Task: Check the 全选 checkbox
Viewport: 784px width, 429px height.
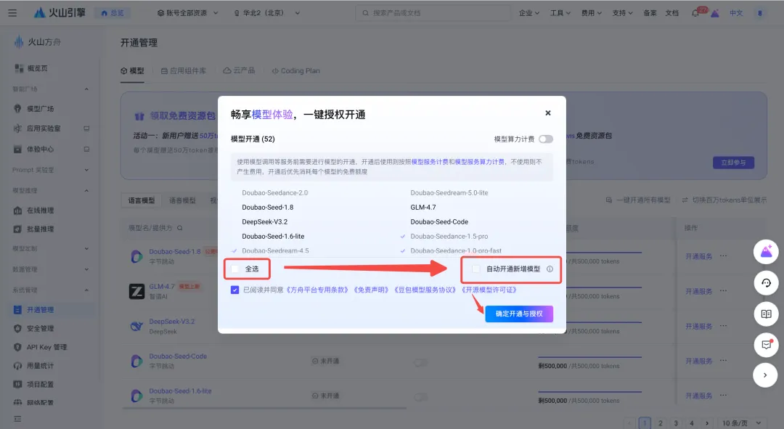Action: coord(235,269)
